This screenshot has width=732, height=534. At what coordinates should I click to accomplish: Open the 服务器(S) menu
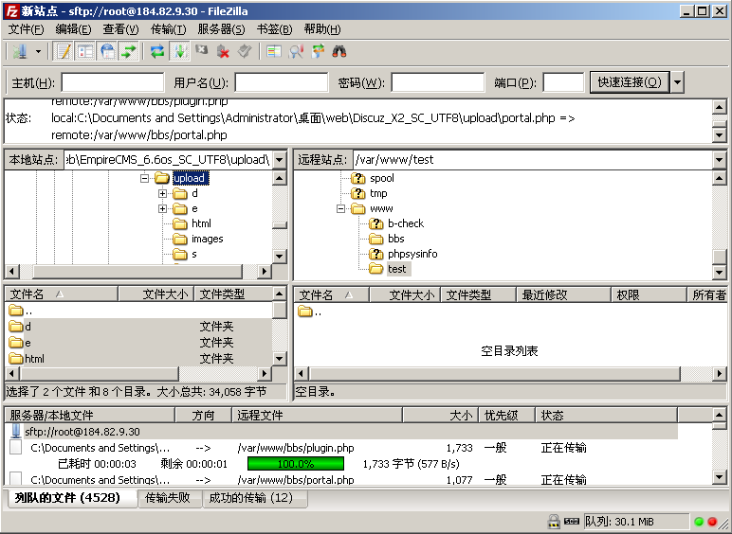[x=221, y=29]
